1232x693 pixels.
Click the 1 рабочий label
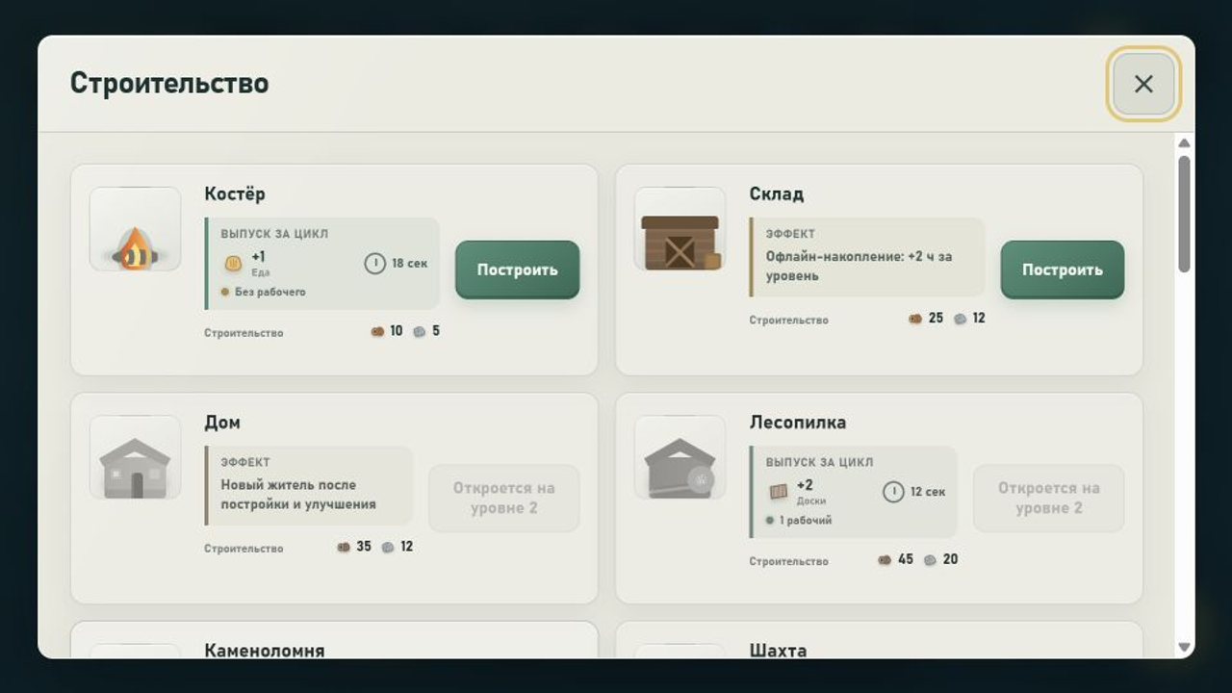tap(806, 521)
